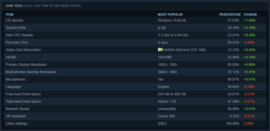Expand the System RAM row details
Image resolution: width=270 pixels, height=131 pixels.
coord(135,28)
